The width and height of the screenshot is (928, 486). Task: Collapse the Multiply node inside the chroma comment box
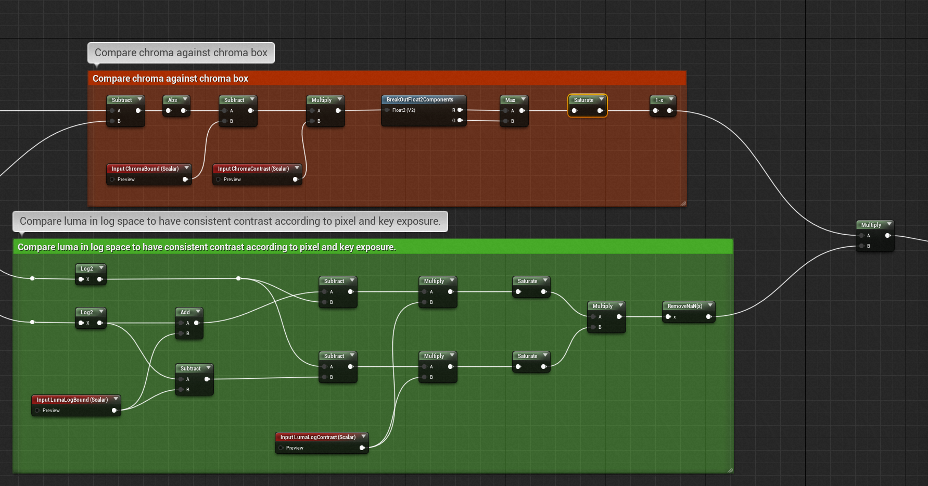pyautogui.click(x=339, y=99)
